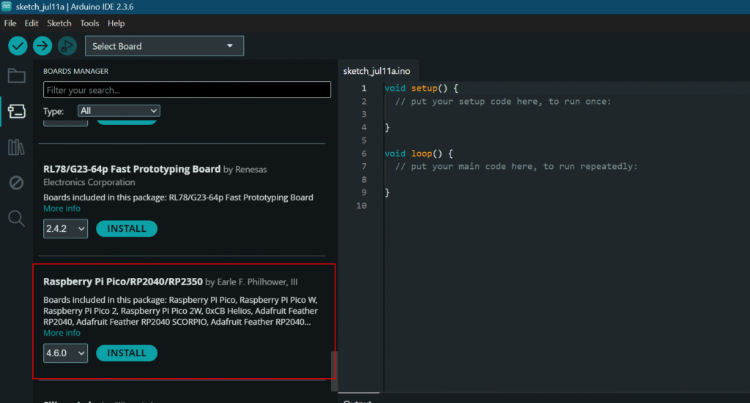Open the Select Board dropdown
Viewport: 750px width, 403px height.
pos(165,46)
